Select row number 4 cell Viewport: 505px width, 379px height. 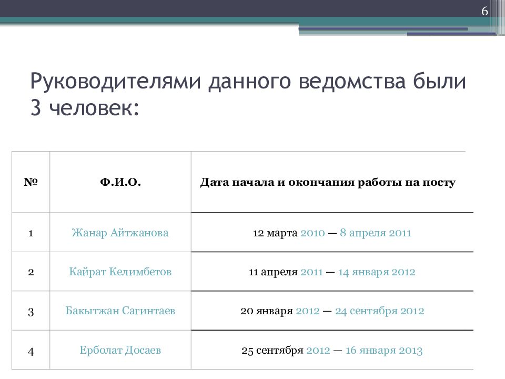pos(31,351)
